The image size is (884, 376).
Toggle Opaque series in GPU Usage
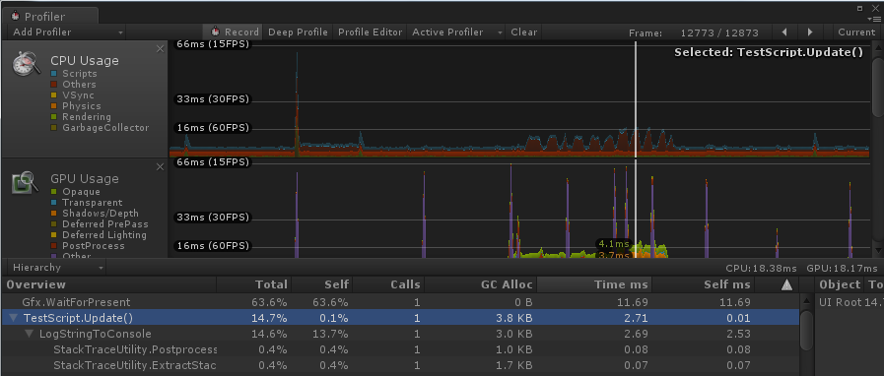pyautogui.click(x=54, y=192)
